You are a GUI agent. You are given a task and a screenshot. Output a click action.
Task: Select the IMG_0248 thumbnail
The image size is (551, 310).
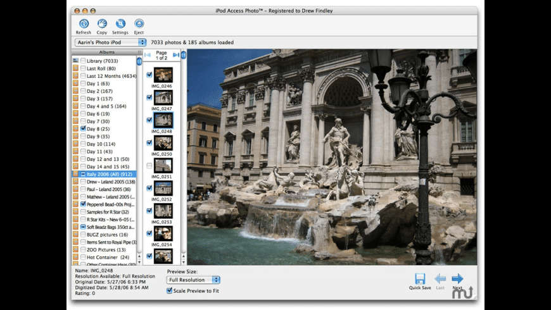click(x=163, y=120)
